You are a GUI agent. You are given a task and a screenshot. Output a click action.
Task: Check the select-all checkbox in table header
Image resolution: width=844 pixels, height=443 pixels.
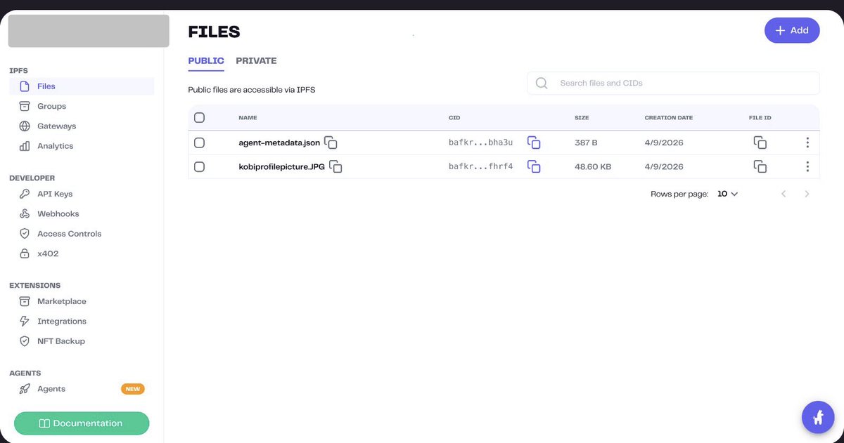click(199, 117)
